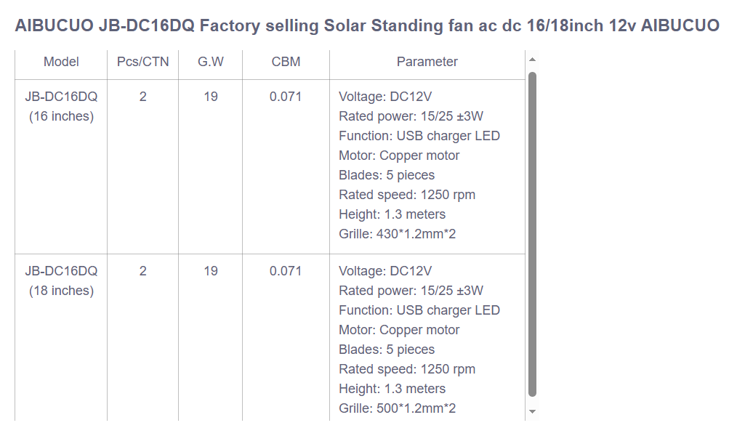Click the CBM column header
This screenshot has width=753, height=436.
[286, 62]
